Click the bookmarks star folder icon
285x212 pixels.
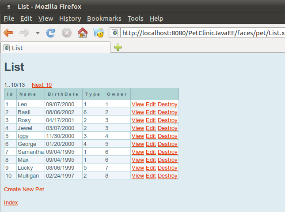pyautogui.click(x=98, y=33)
